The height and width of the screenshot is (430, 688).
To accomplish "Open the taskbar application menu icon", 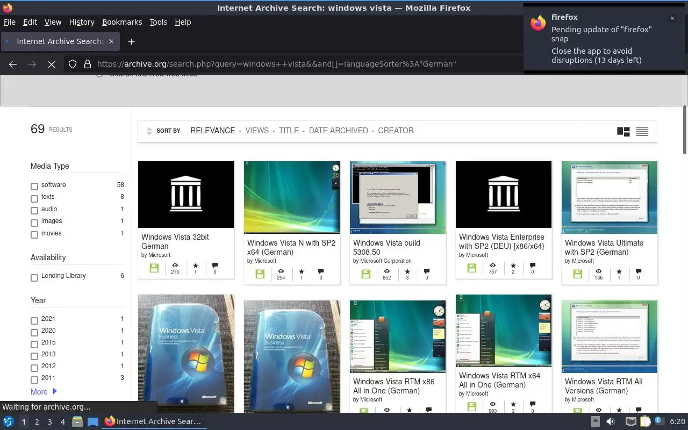I will point(9,421).
